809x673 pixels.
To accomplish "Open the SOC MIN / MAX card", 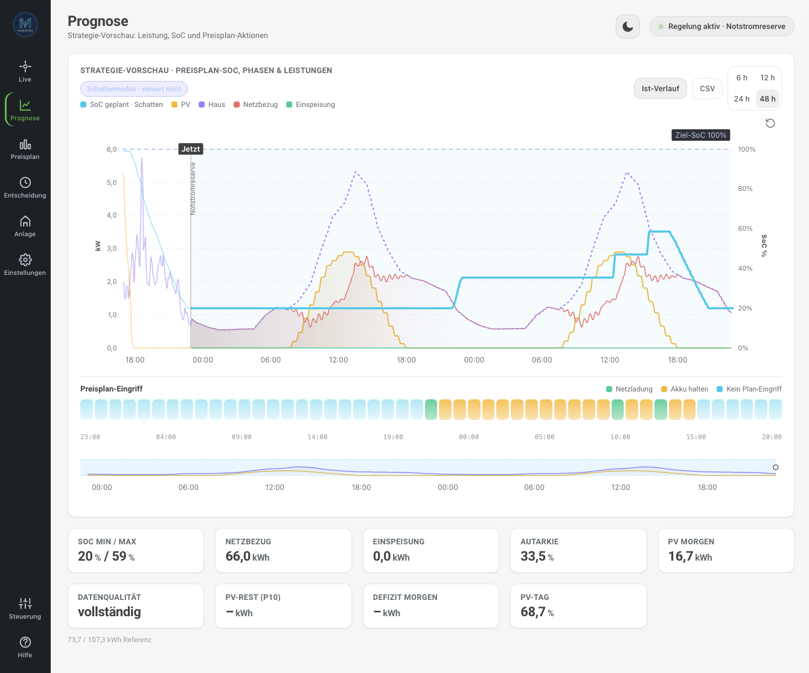I will tap(136, 550).
